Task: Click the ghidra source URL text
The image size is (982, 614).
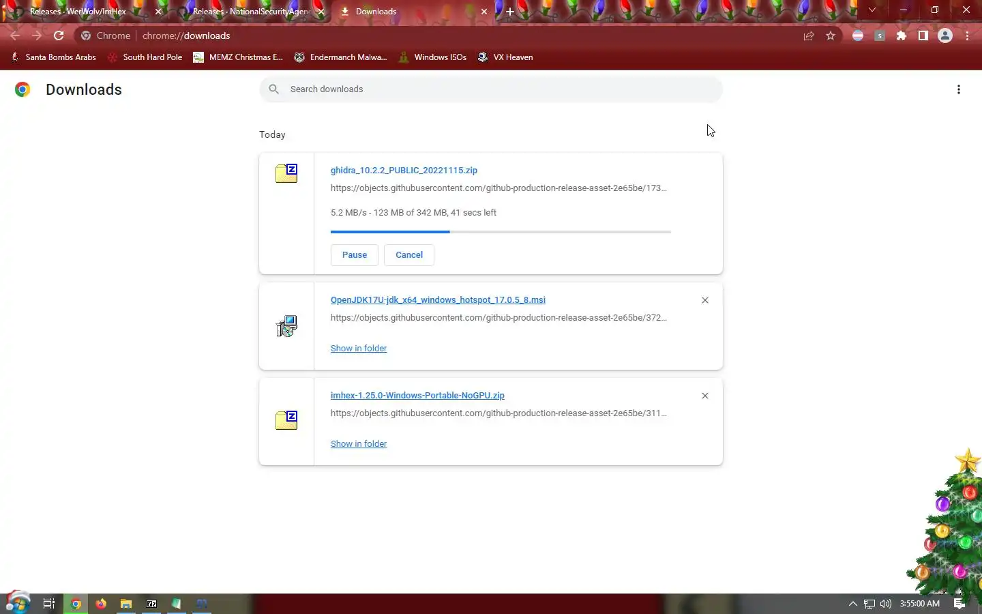Action: pyautogui.click(x=499, y=188)
